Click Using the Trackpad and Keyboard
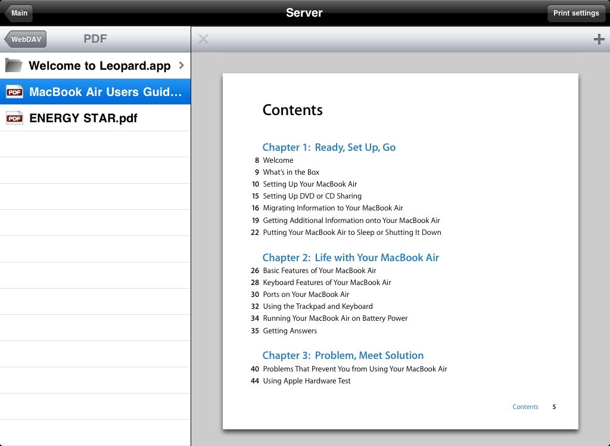Screen dimensions: 610x446 pos(318,306)
